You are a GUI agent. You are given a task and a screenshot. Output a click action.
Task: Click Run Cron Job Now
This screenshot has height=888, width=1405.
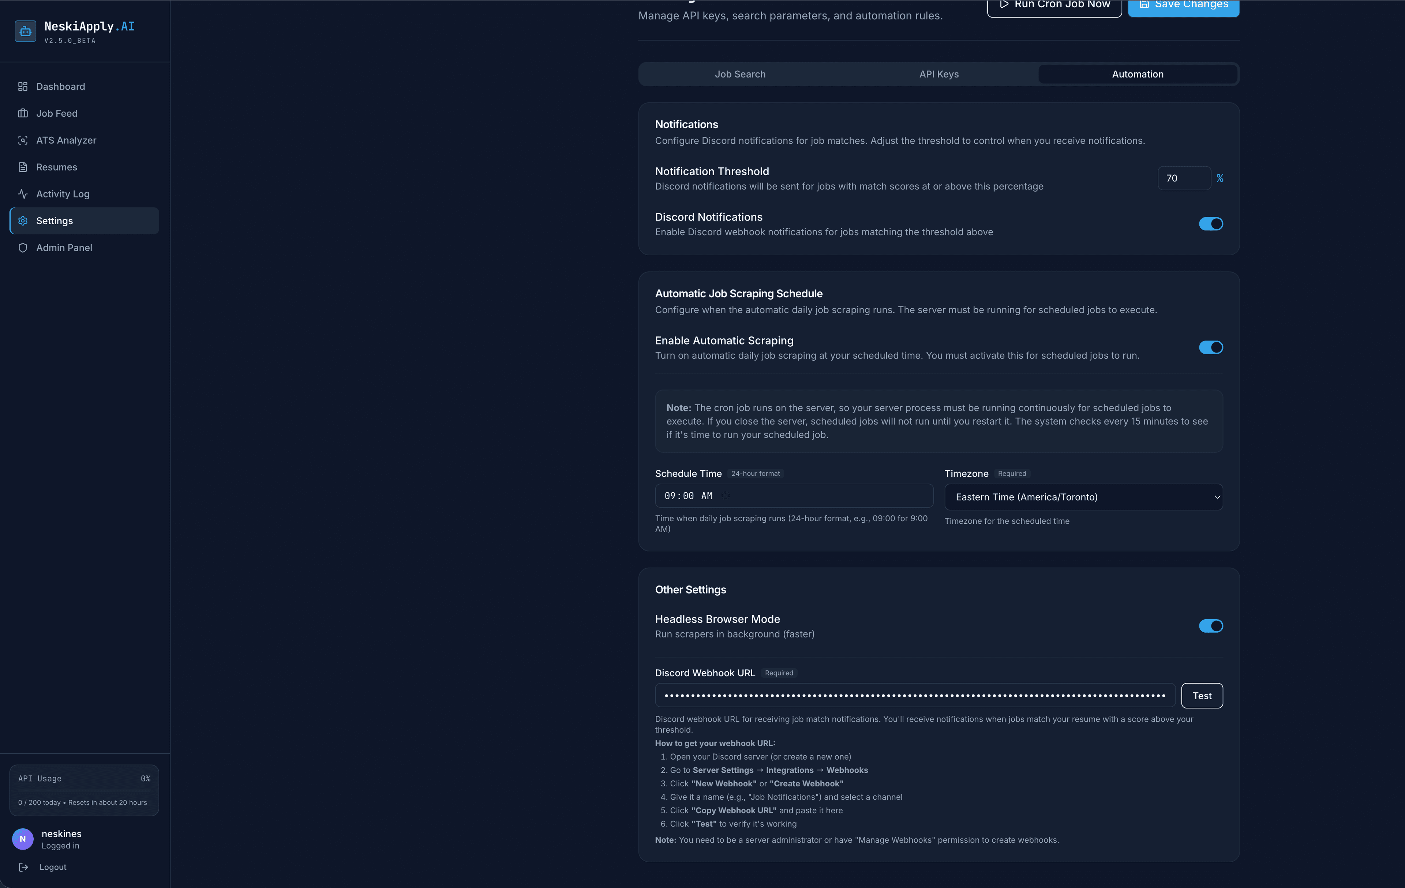(1054, 5)
